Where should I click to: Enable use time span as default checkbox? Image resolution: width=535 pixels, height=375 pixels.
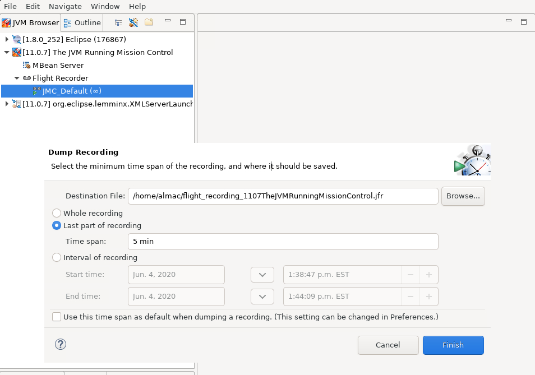57,317
